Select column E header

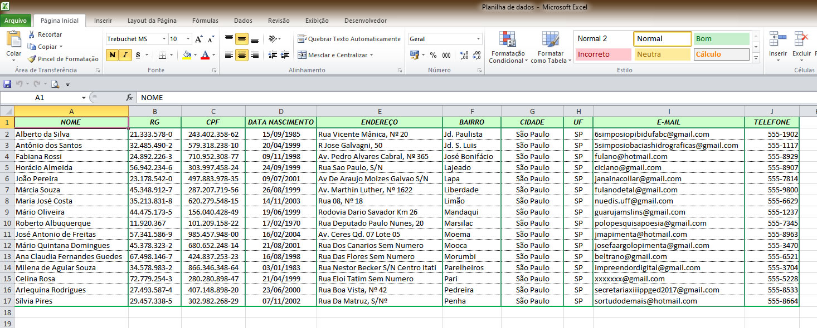pyautogui.click(x=380, y=111)
